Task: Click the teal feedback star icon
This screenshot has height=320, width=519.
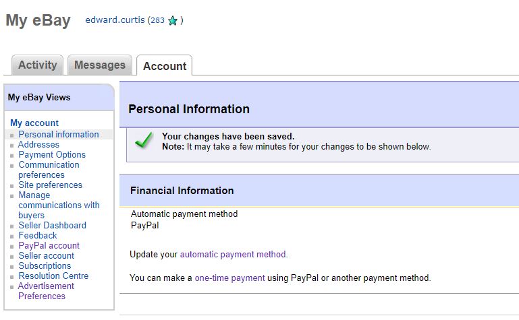Action: click(173, 20)
